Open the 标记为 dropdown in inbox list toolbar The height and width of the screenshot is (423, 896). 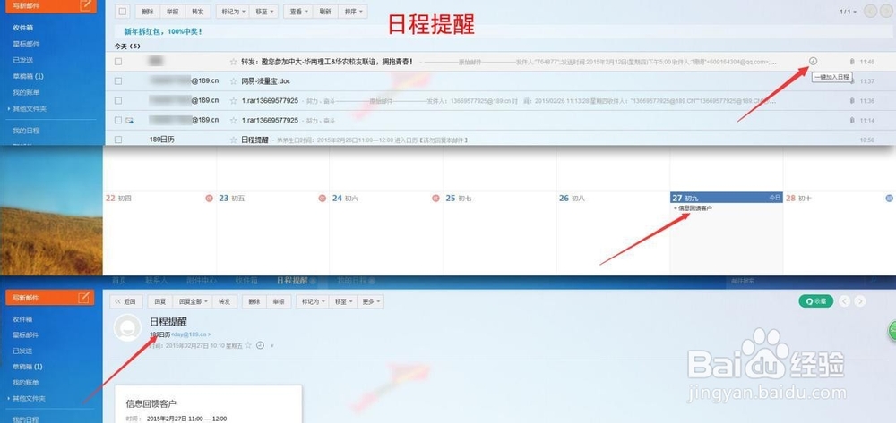234,12
